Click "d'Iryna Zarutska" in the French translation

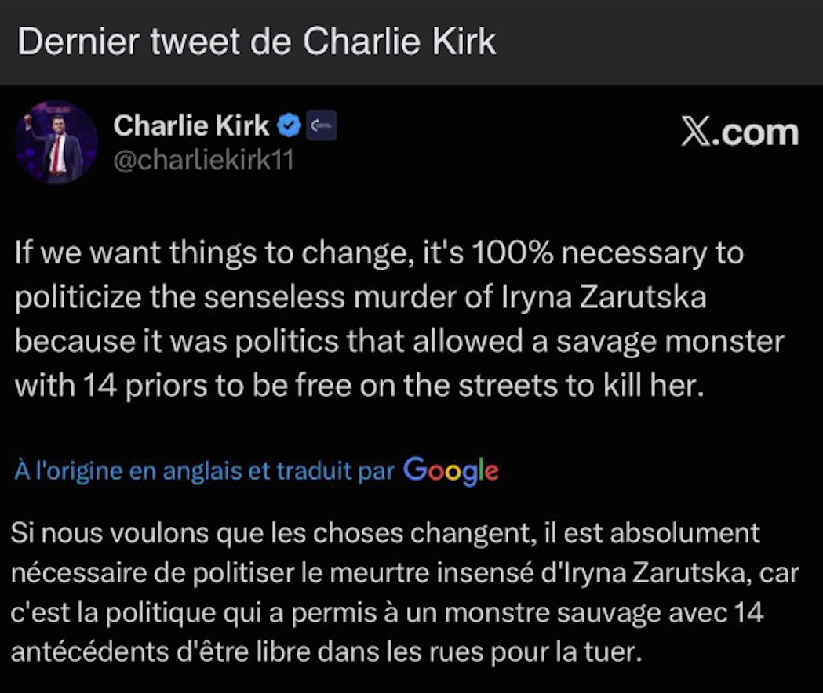643,572
